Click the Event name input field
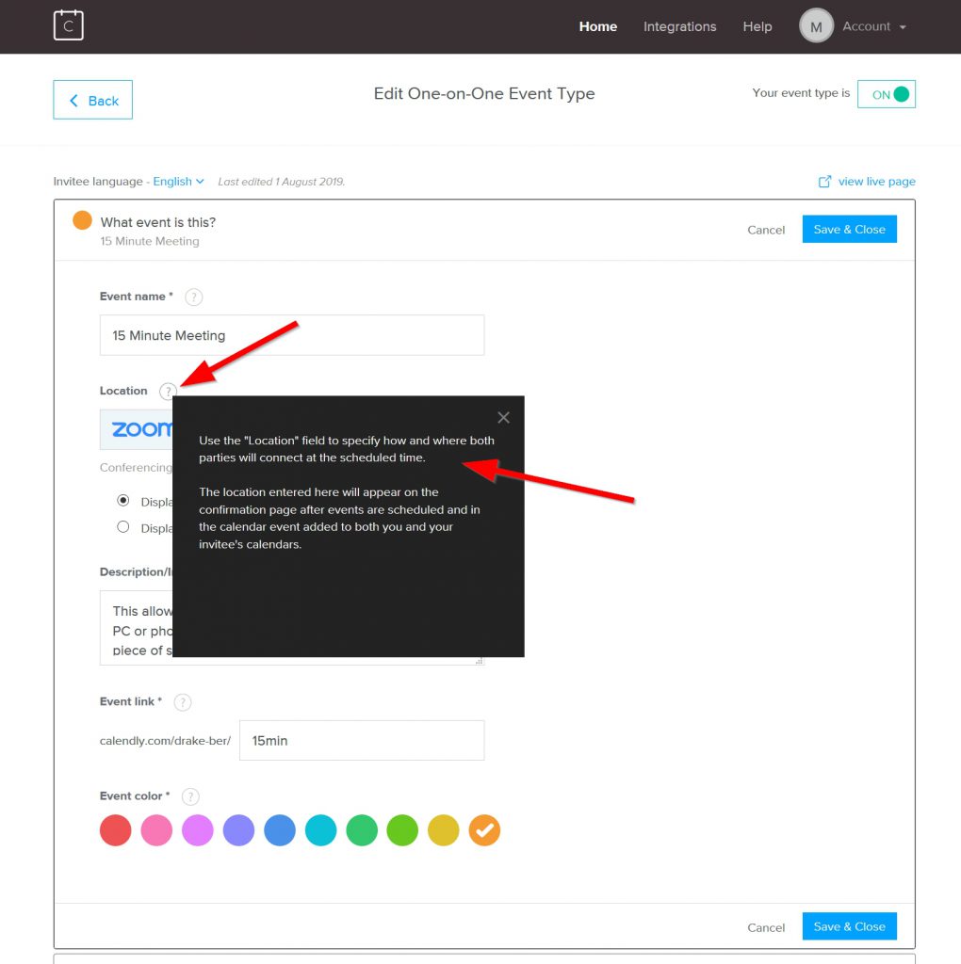Viewport: 961px width, 964px height. pyautogui.click(x=292, y=335)
